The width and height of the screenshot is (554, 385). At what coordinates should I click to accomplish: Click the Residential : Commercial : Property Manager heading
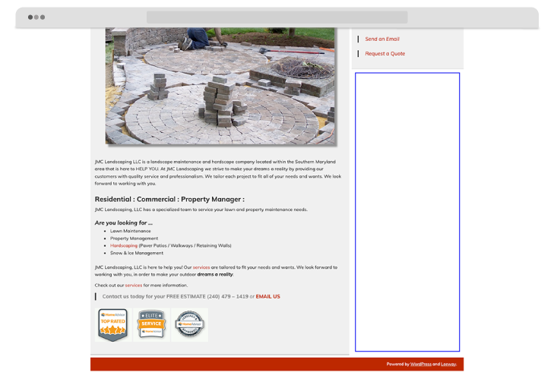pos(169,200)
